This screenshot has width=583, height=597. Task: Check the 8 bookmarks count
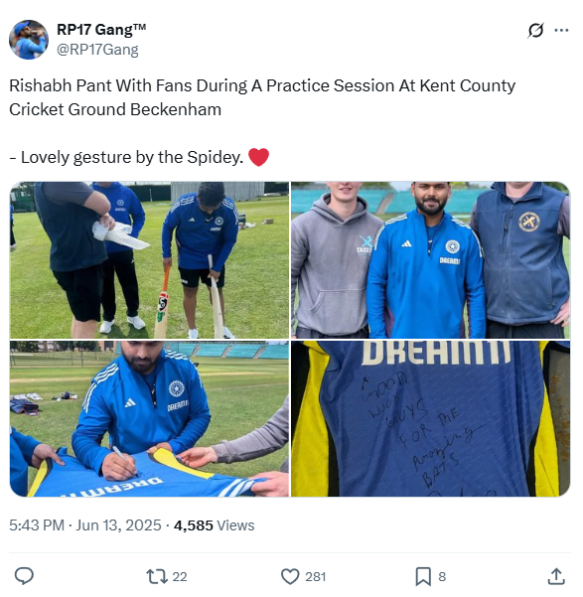[x=442, y=576]
